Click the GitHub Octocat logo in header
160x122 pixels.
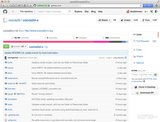pos(5,12)
